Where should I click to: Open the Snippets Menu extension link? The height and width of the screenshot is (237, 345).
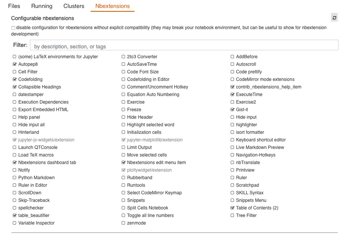(x=251, y=200)
